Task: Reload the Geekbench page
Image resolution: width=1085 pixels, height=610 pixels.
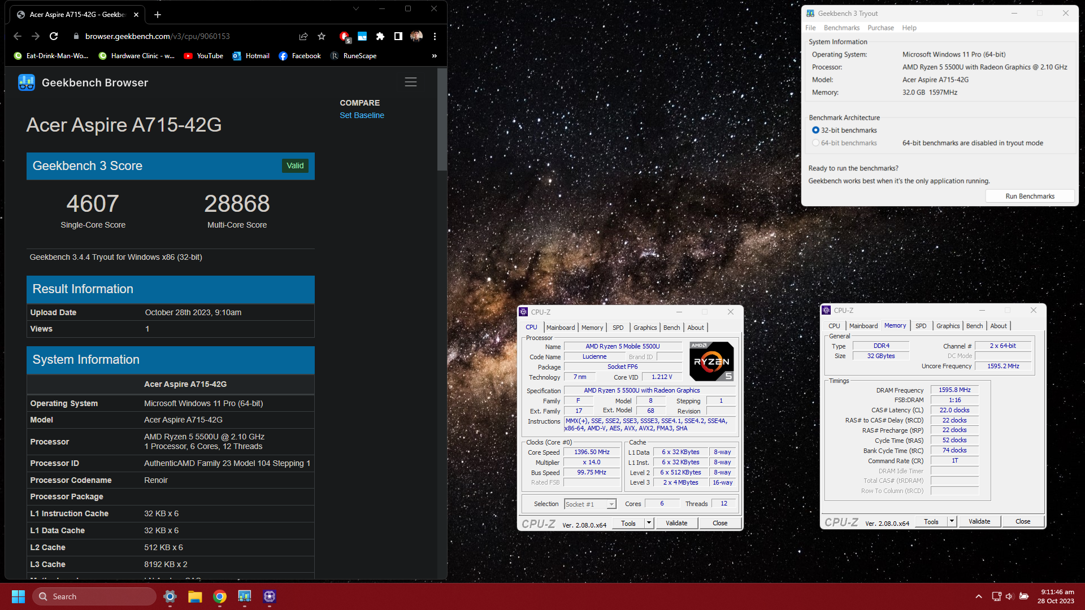Action: pyautogui.click(x=54, y=36)
